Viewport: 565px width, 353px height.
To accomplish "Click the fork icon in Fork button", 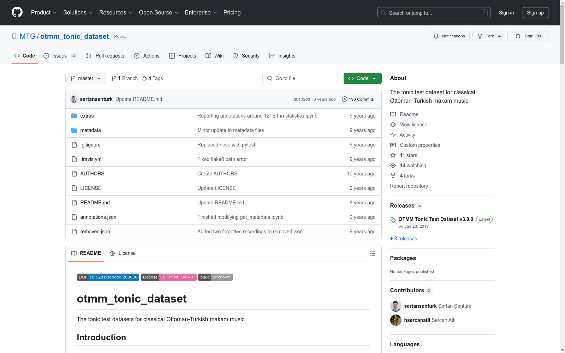I will 480,36.
